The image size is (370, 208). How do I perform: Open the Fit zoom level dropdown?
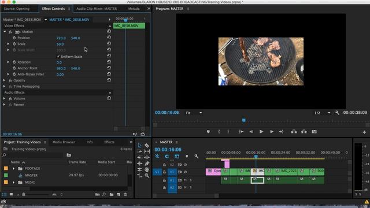(x=194, y=113)
